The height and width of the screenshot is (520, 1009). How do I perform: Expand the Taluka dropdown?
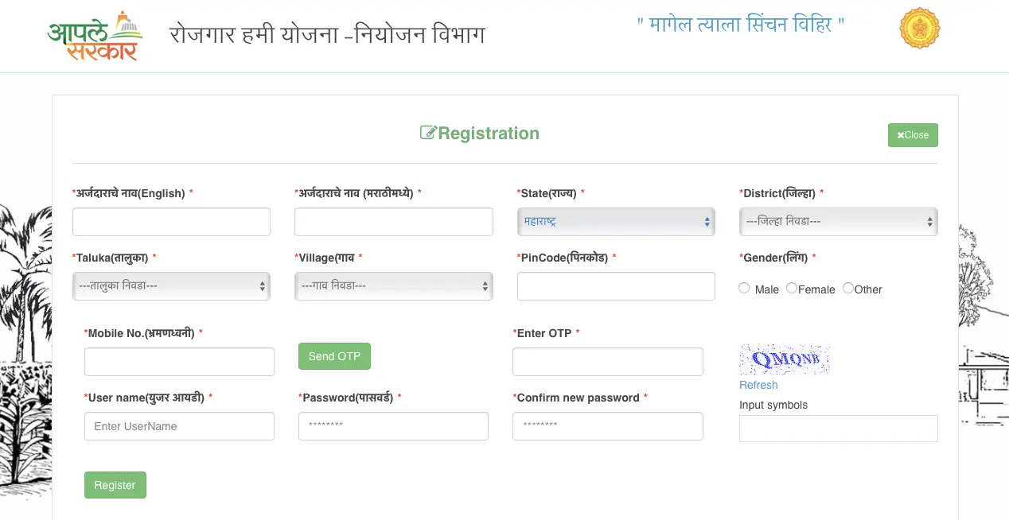171,286
